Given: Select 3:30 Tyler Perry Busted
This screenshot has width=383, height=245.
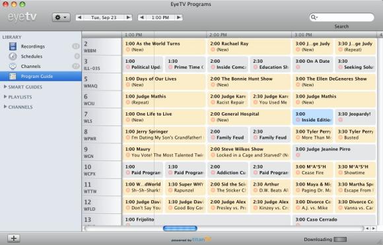Looking at the screenshot, I should (356, 135).
